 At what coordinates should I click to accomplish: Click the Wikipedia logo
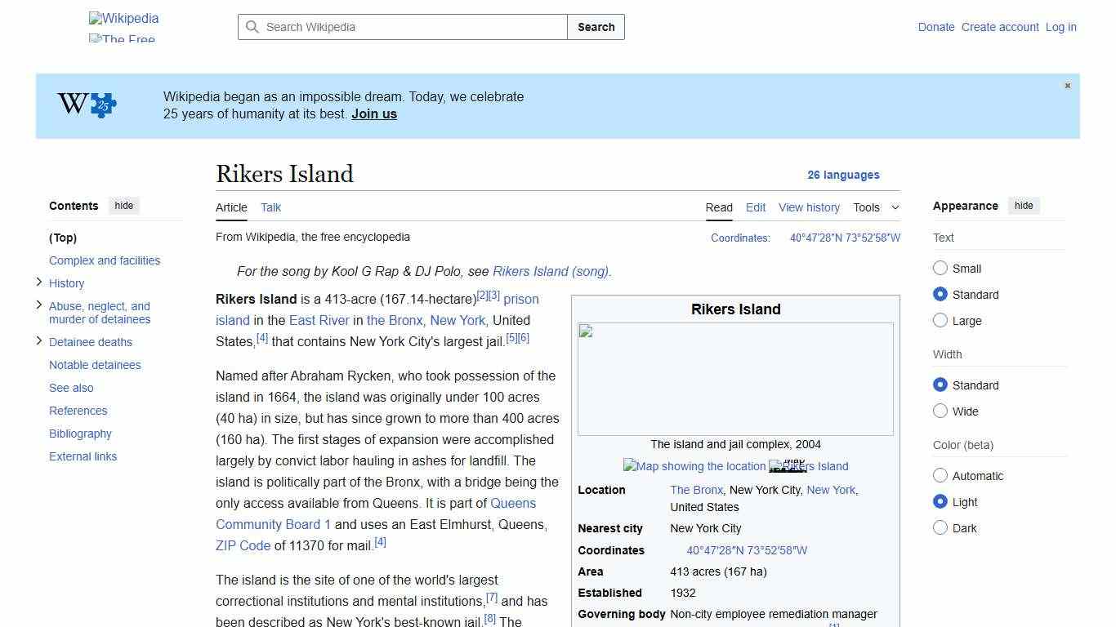(123, 18)
